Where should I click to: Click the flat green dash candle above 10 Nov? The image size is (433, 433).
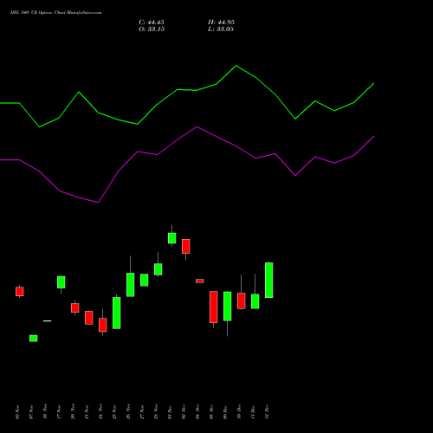tap(48, 320)
